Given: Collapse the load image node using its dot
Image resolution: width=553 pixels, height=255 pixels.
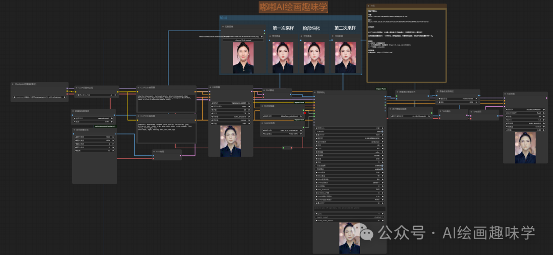Looking at the screenshot, I should (223, 27).
